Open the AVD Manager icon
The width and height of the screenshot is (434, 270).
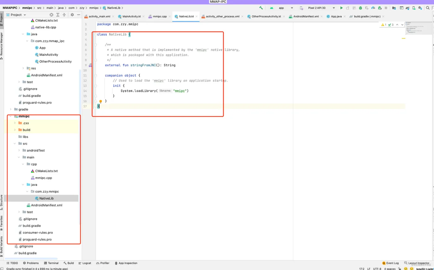414,8
